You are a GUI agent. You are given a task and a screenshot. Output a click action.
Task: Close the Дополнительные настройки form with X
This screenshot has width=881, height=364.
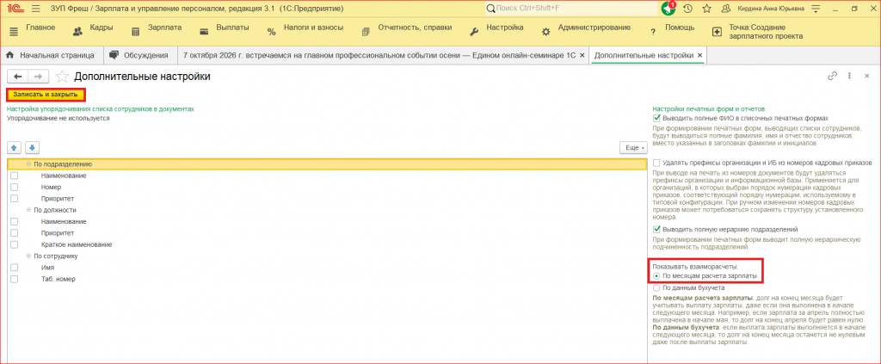867,76
